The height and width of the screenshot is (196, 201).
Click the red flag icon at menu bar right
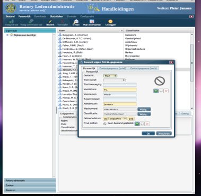[x=191, y=16]
